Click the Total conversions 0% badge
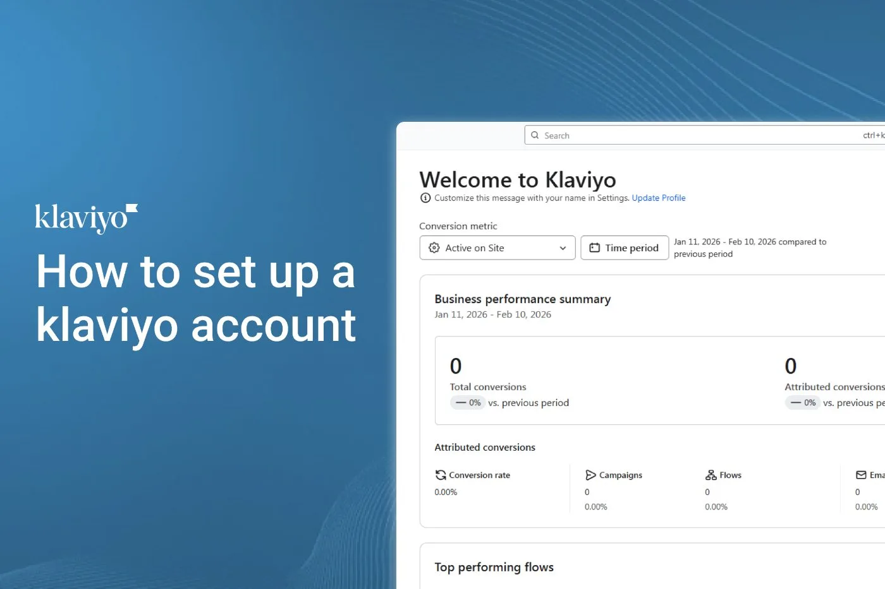This screenshot has width=885, height=589. coord(468,403)
